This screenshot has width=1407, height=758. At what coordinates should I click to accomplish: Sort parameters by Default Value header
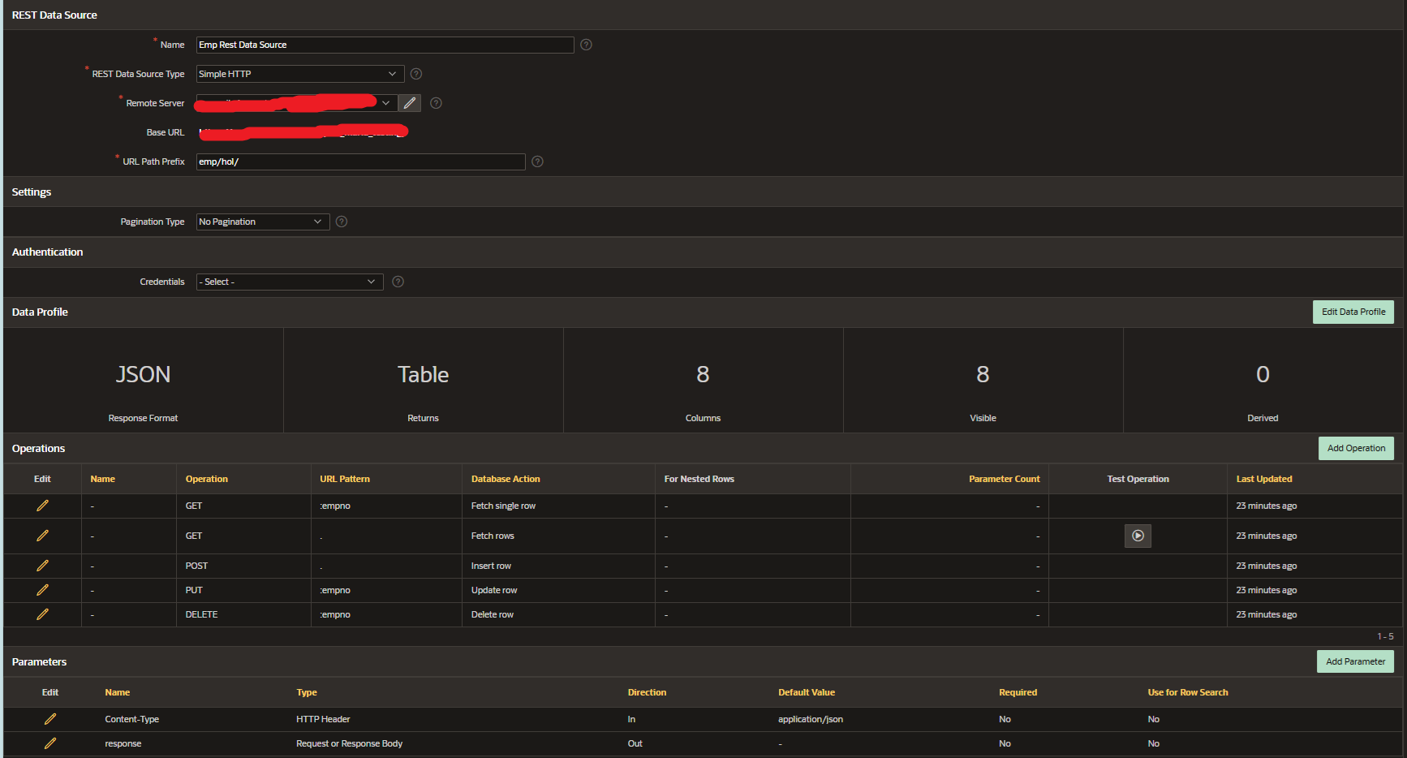(x=807, y=692)
